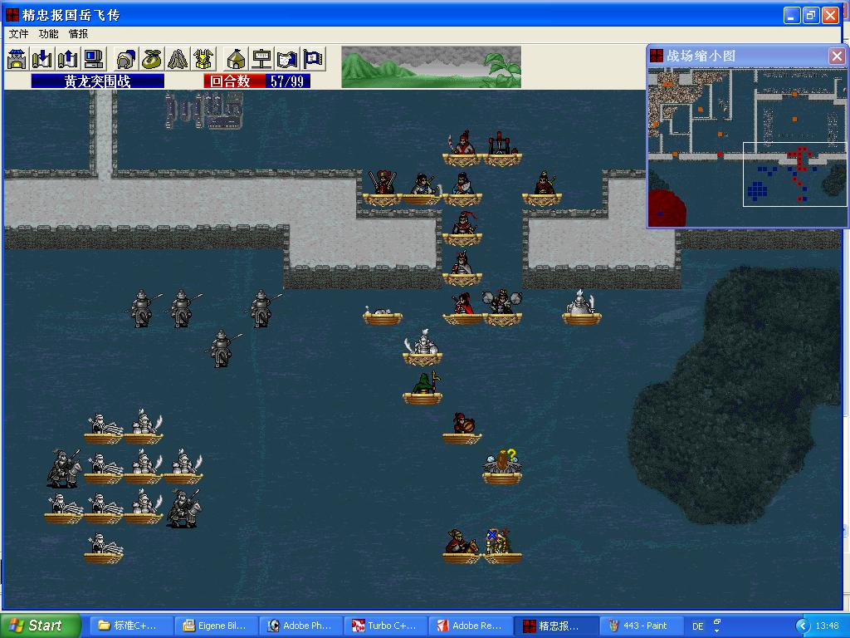Select the green-robed strategist with yellow flag
Image resolution: width=850 pixels, height=638 pixels.
(423, 387)
